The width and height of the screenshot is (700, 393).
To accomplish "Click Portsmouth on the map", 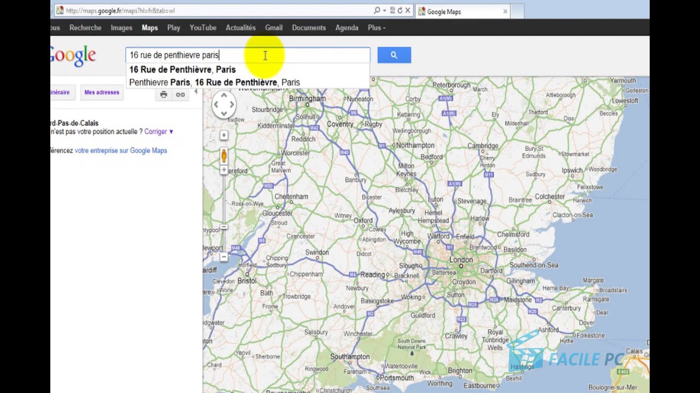I will (396, 378).
